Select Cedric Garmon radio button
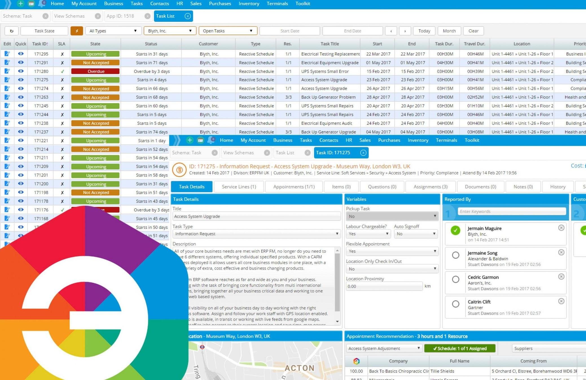Image resolution: width=586 pixels, height=380 pixels. coord(455,280)
